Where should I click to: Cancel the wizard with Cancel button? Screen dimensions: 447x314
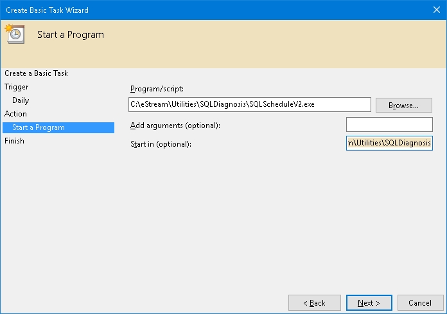pos(420,302)
